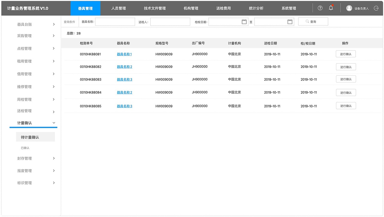Collapse 计量确认 sidebar chevron
This screenshot has width=384, height=217.
click(54, 123)
